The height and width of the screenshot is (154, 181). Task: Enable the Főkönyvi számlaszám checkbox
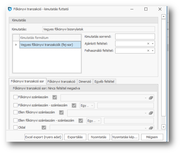(x=15, y=97)
